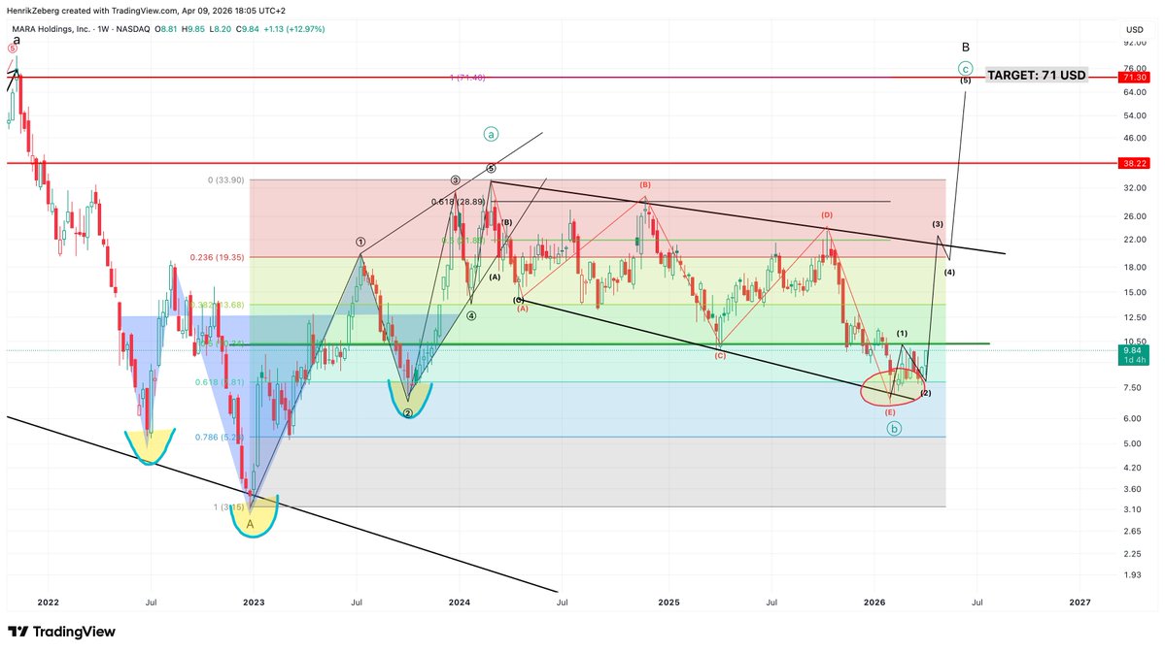This screenshot has width=1165, height=652.
Task: Select the purple extension label 1 (71.40)
Action: [467, 78]
